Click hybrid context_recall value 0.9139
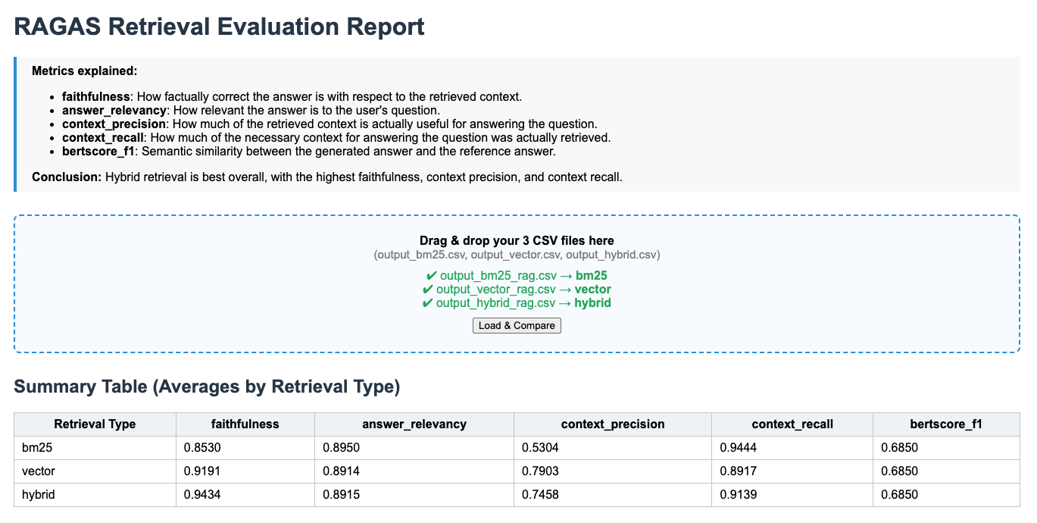This screenshot has height=523, width=1037. [x=738, y=495]
